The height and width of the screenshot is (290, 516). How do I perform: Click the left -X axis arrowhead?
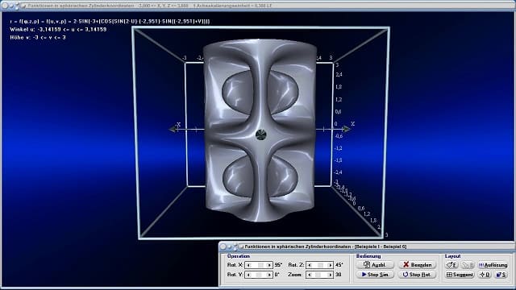[x=173, y=129]
